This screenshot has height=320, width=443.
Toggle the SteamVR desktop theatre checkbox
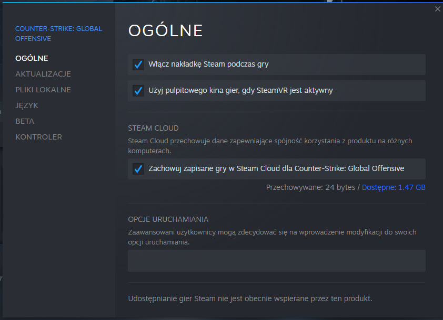click(138, 91)
